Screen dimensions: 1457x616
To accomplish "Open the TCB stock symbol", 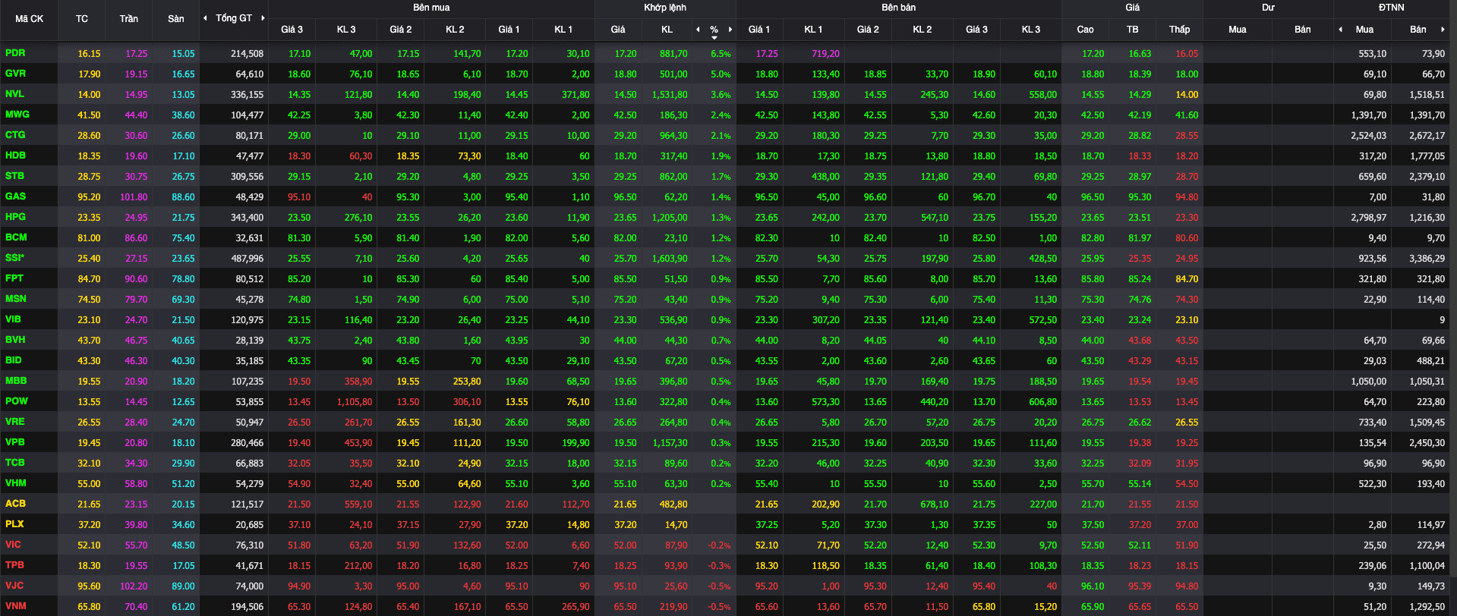I will (x=15, y=463).
